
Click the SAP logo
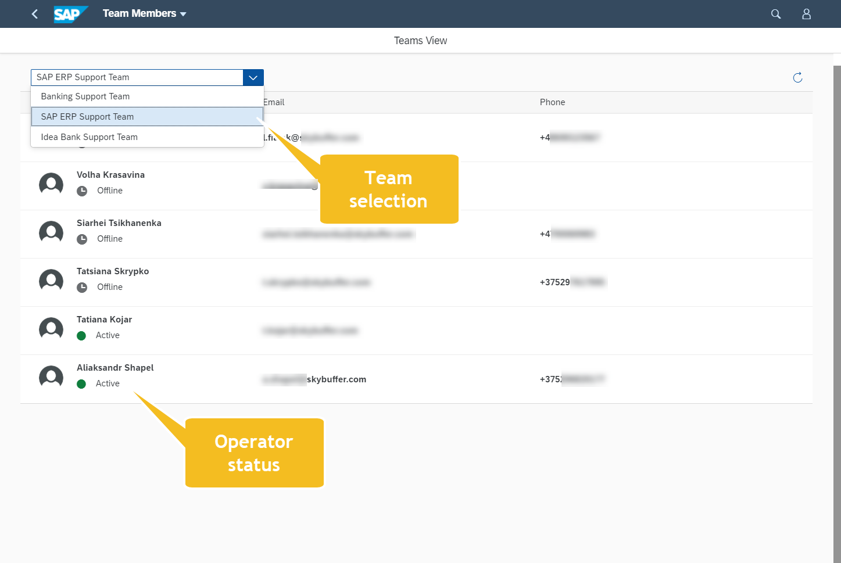tap(71, 14)
